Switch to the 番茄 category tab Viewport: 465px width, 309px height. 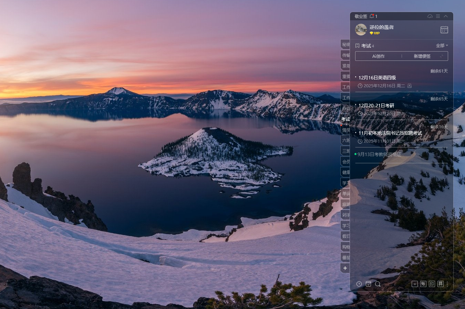345,257
